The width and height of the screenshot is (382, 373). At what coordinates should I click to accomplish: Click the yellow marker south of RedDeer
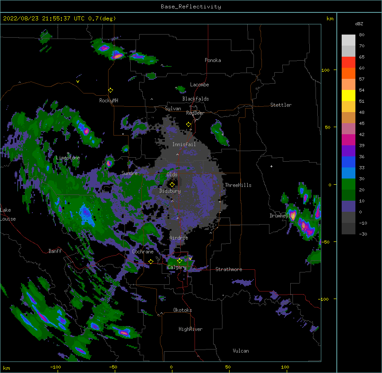pos(188,124)
